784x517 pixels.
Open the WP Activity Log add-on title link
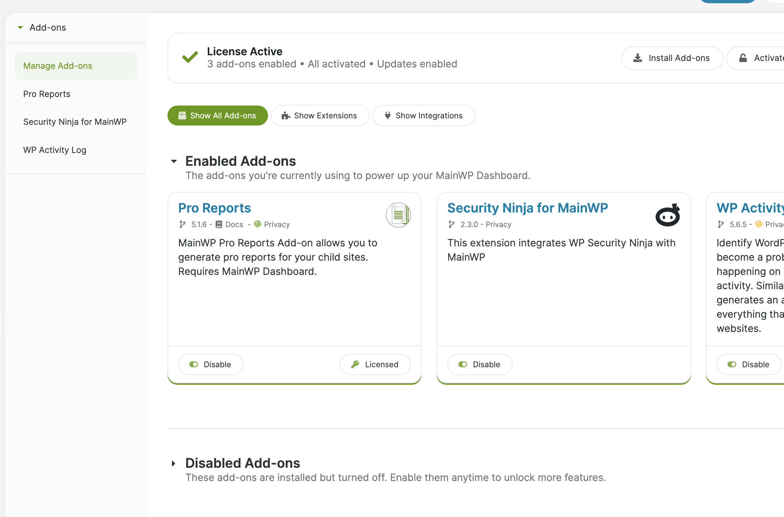750,208
